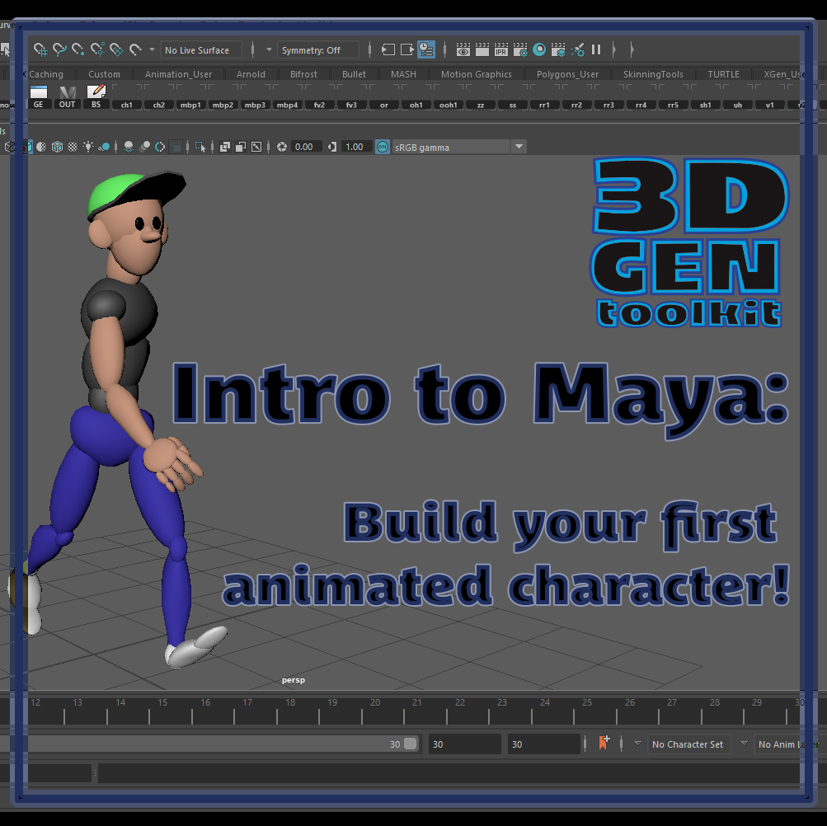Switch to the SkinningTools shelf tab
The image size is (827, 826).
[653, 74]
